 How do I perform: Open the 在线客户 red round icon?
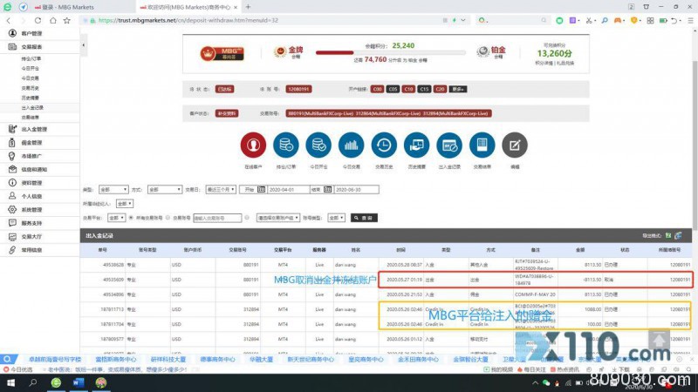click(253, 145)
